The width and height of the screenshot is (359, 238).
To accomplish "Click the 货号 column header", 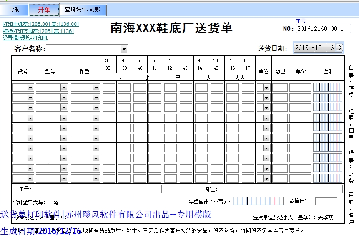I will pyautogui.click(x=23, y=71).
